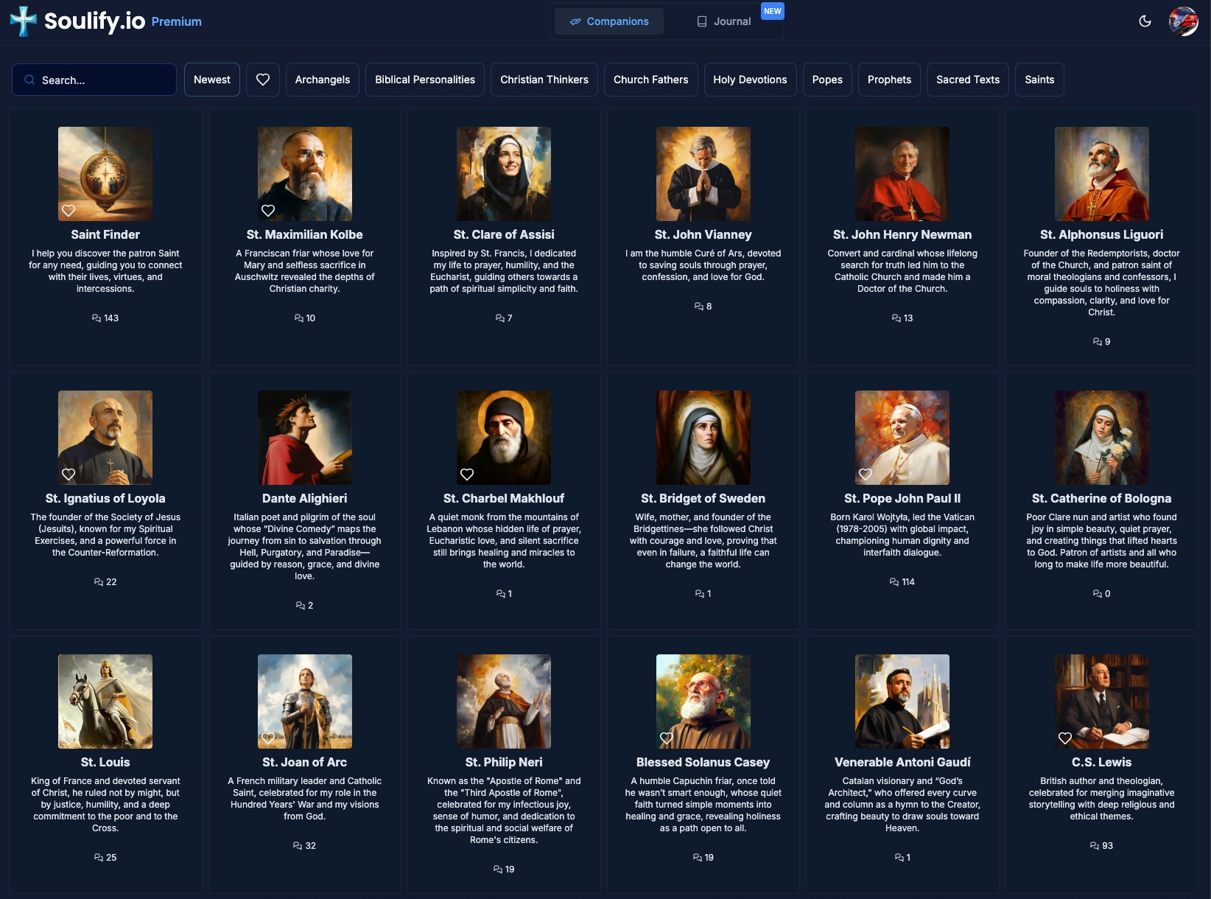
Task: Filter companions by Saints
Action: pyautogui.click(x=1039, y=79)
